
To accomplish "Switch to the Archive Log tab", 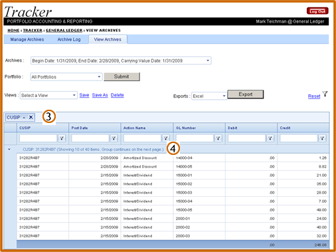I will tap(69, 39).
